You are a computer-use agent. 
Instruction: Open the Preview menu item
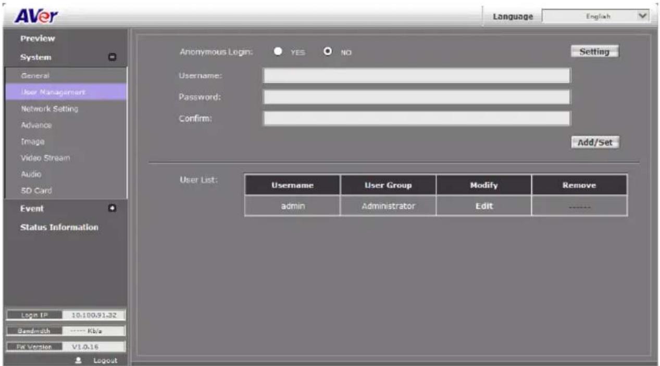pos(38,38)
